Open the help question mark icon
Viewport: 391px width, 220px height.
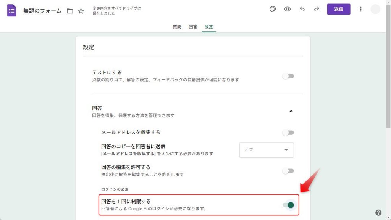pos(378,212)
